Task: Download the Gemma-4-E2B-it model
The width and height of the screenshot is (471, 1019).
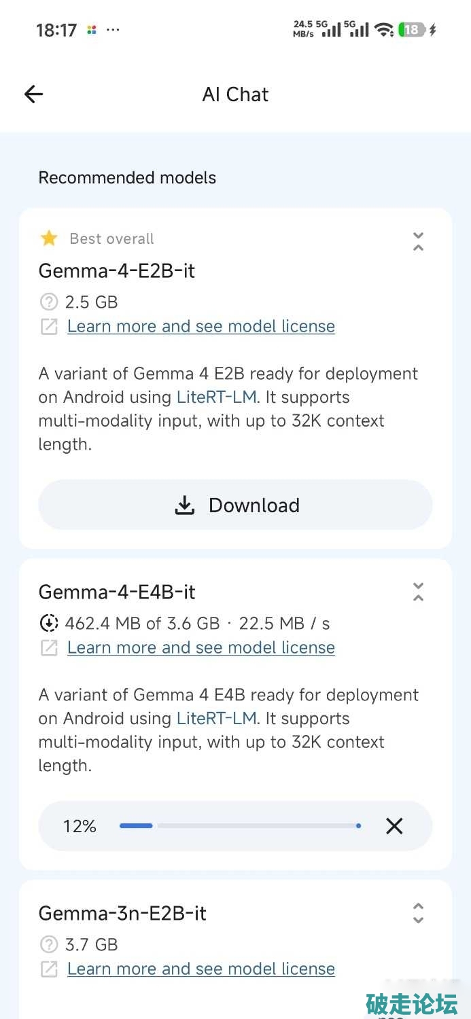Action: 235,505
